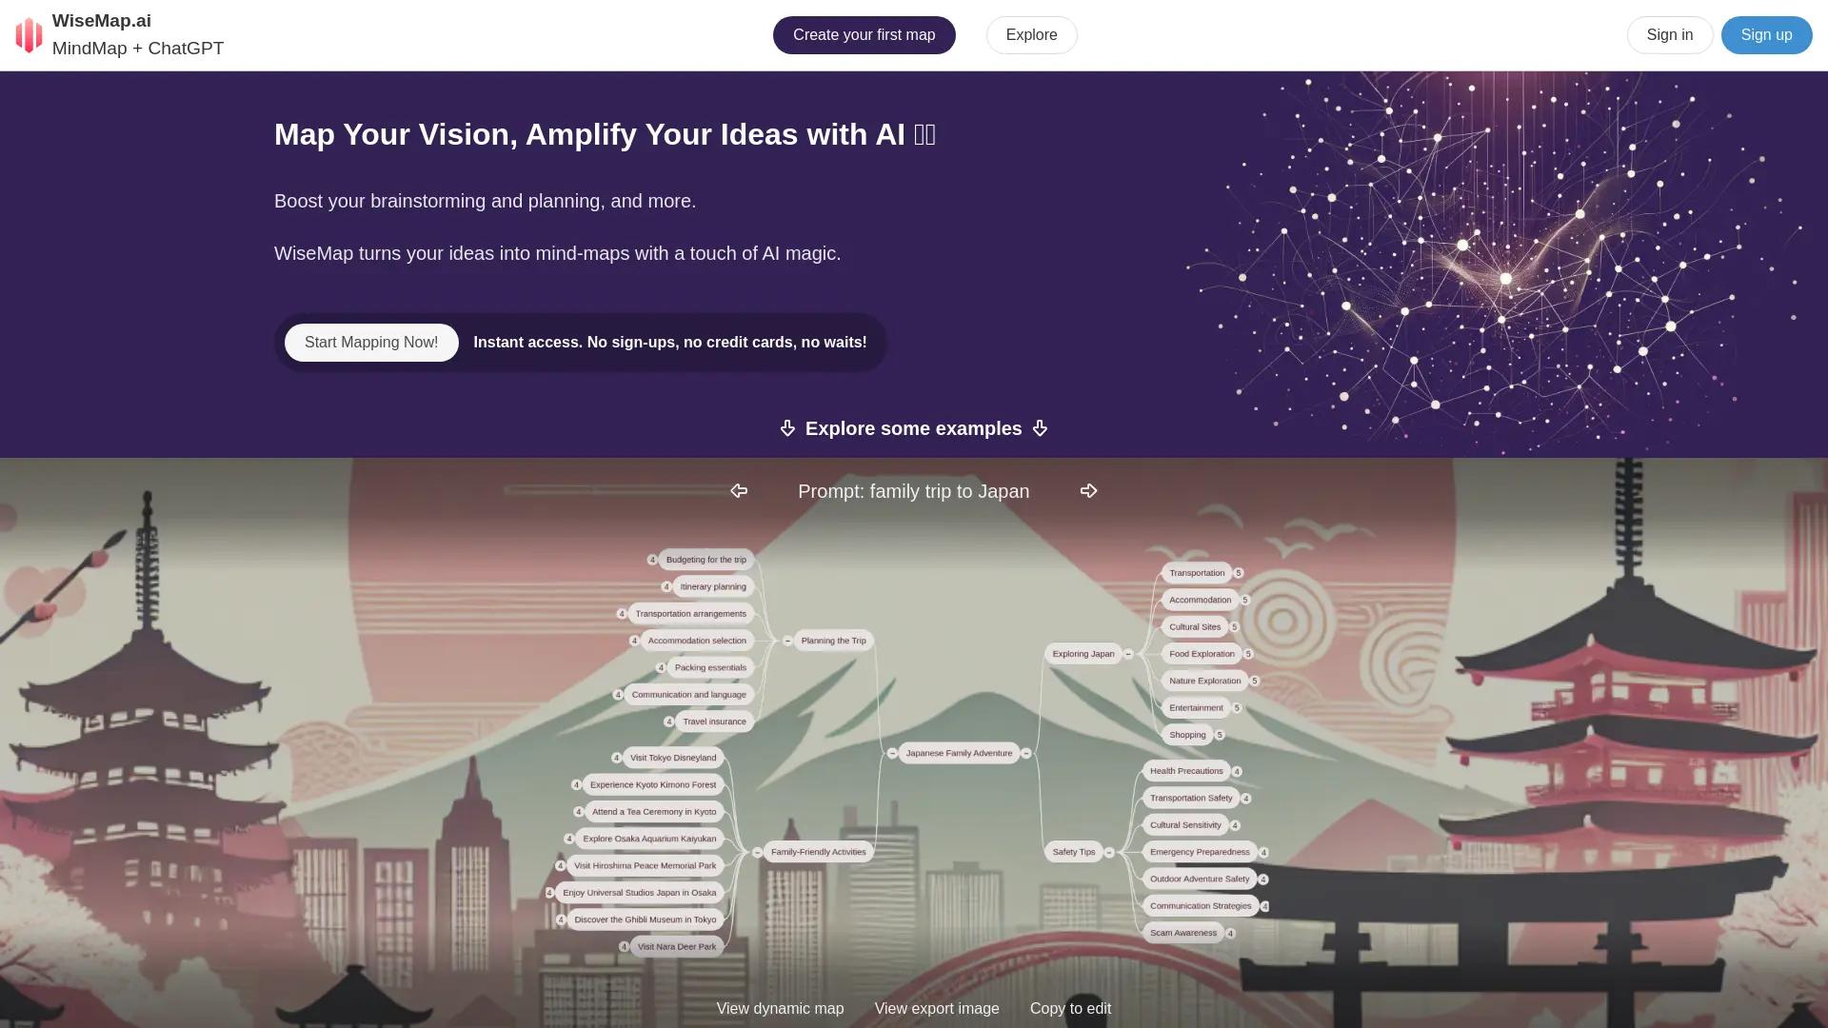Go to next example with right arrow
This screenshot has width=1828, height=1028.
(1089, 491)
